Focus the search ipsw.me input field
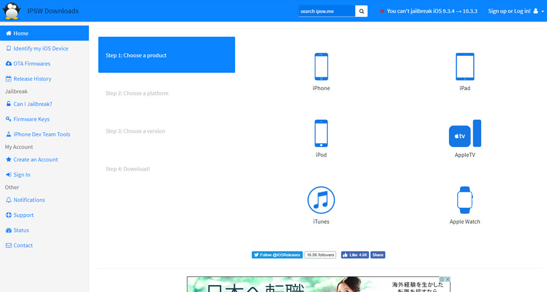 tap(327, 11)
